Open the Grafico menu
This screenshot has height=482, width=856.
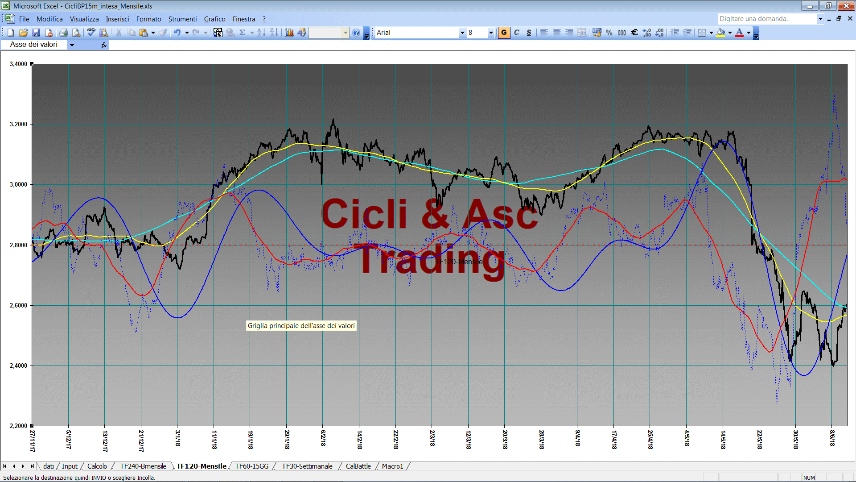[x=214, y=19]
